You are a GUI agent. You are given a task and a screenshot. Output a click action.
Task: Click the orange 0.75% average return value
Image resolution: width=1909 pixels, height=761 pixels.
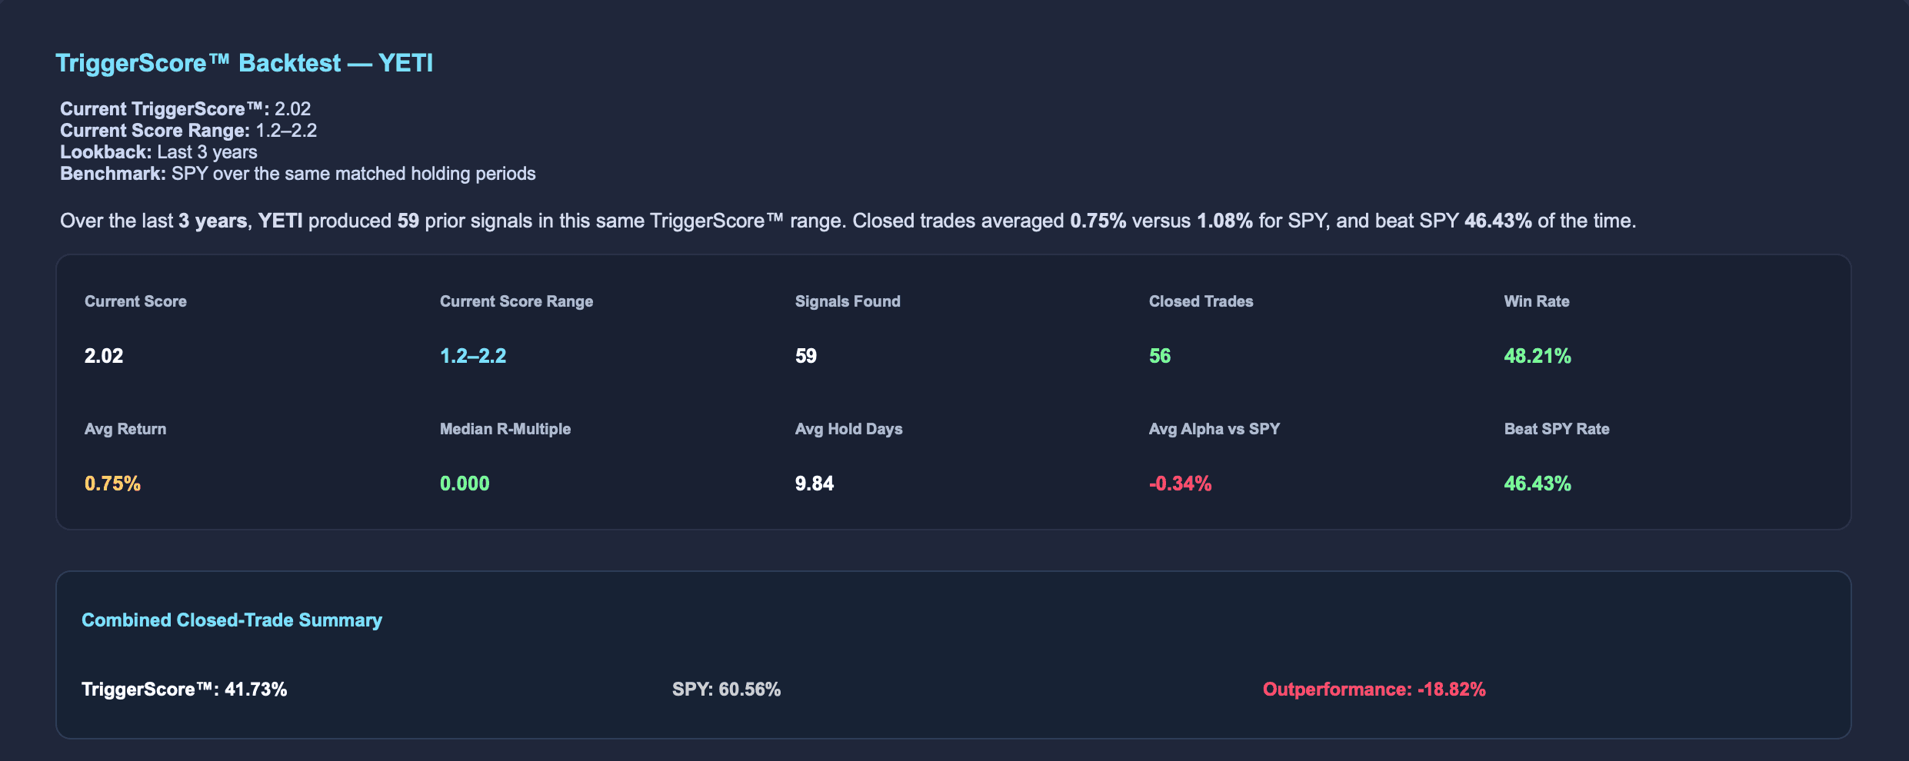click(112, 484)
